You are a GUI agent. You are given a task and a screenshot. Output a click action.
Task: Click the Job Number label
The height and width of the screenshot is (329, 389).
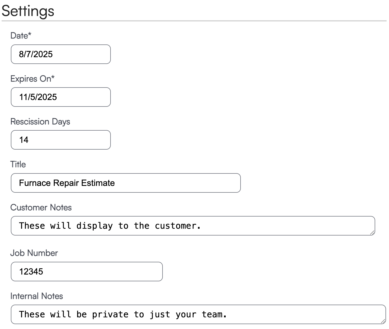click(34, 253)
